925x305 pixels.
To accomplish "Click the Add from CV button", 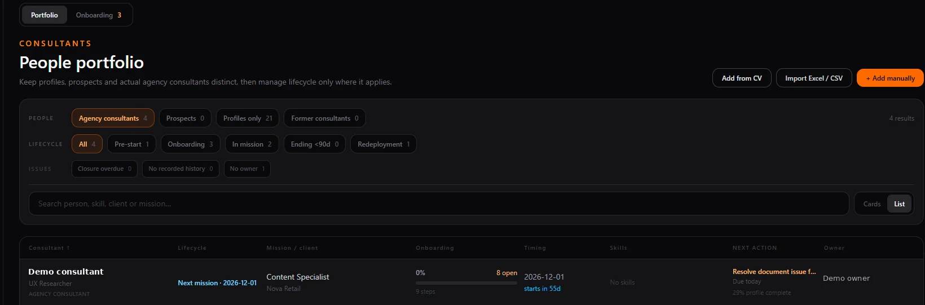I will [x=742, y=78].
